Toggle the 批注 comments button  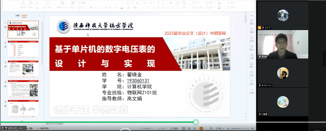click(174, 128)
